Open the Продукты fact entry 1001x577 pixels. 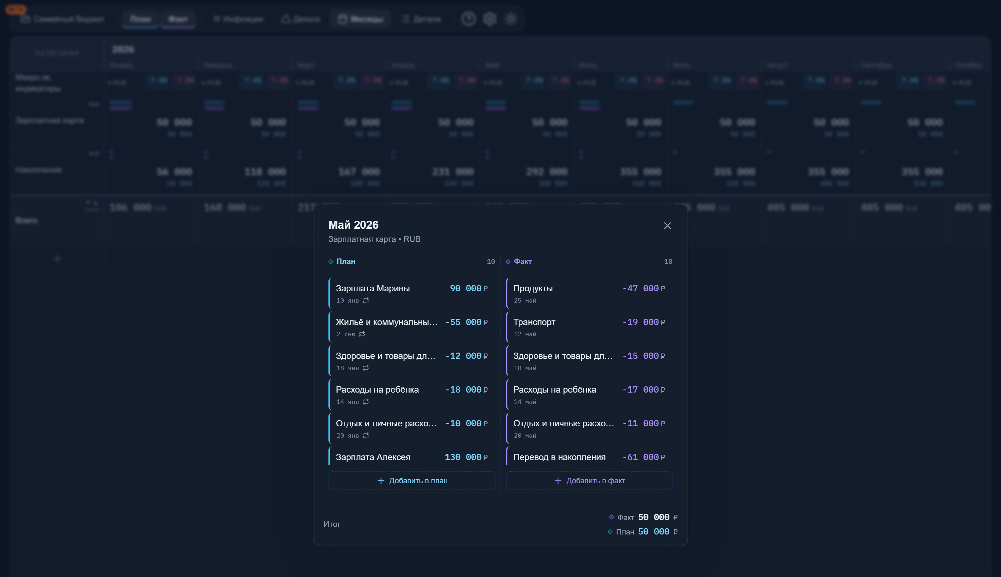pos(589,293)
